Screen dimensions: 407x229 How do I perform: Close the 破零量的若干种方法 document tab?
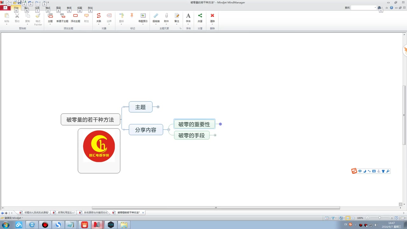pyautogui.click(x=143, y=212)
